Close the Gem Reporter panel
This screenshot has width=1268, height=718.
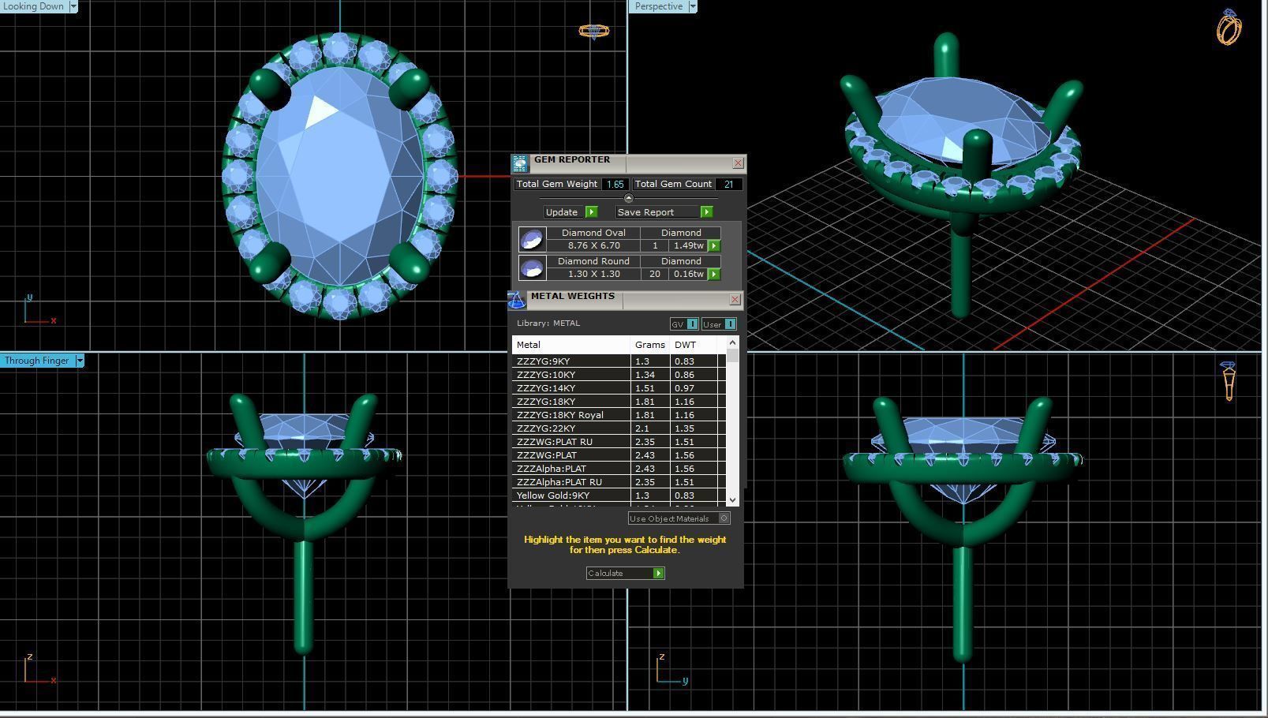738,163
